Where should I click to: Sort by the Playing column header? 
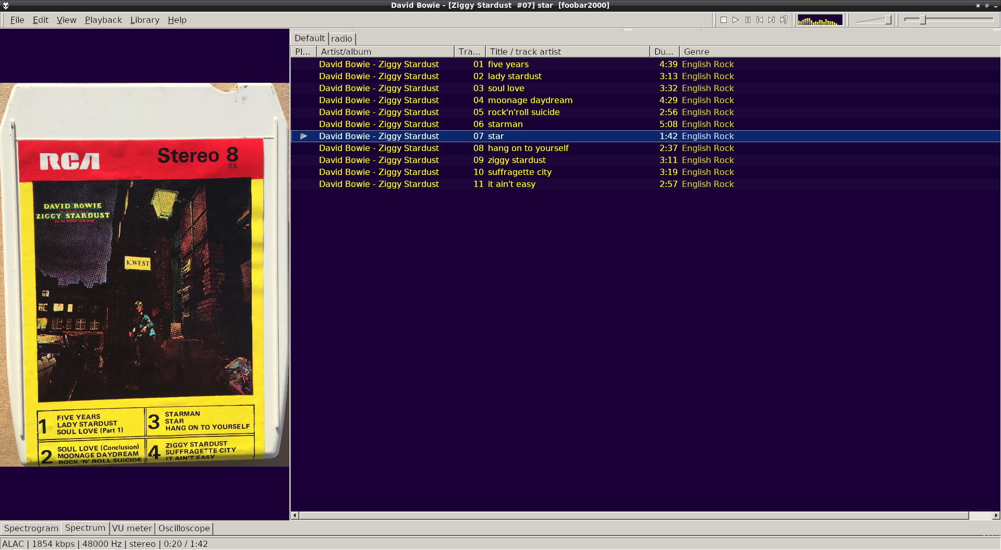coord(303,52)
